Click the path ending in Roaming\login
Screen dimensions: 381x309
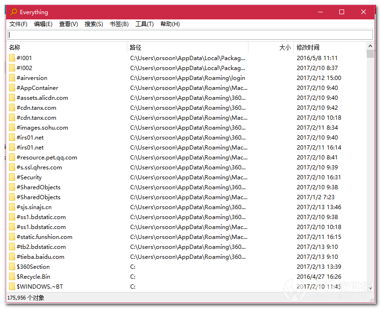(187, 78)
